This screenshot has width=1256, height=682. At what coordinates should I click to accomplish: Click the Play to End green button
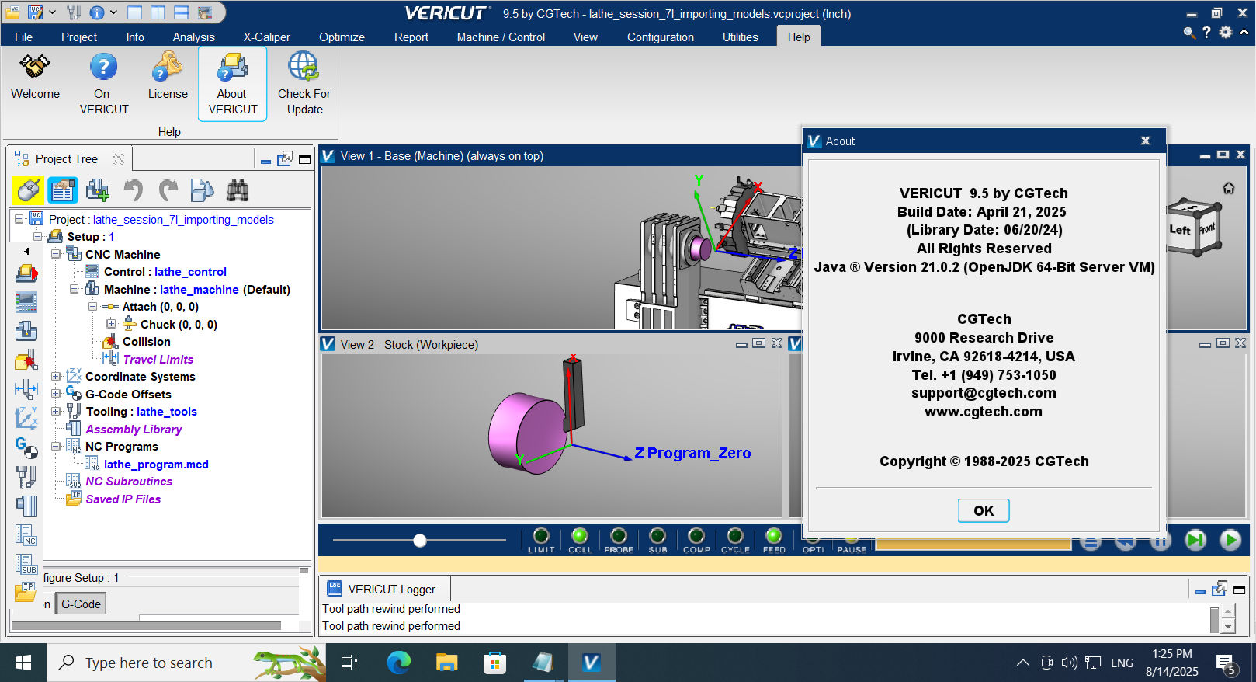point(1230,540)
